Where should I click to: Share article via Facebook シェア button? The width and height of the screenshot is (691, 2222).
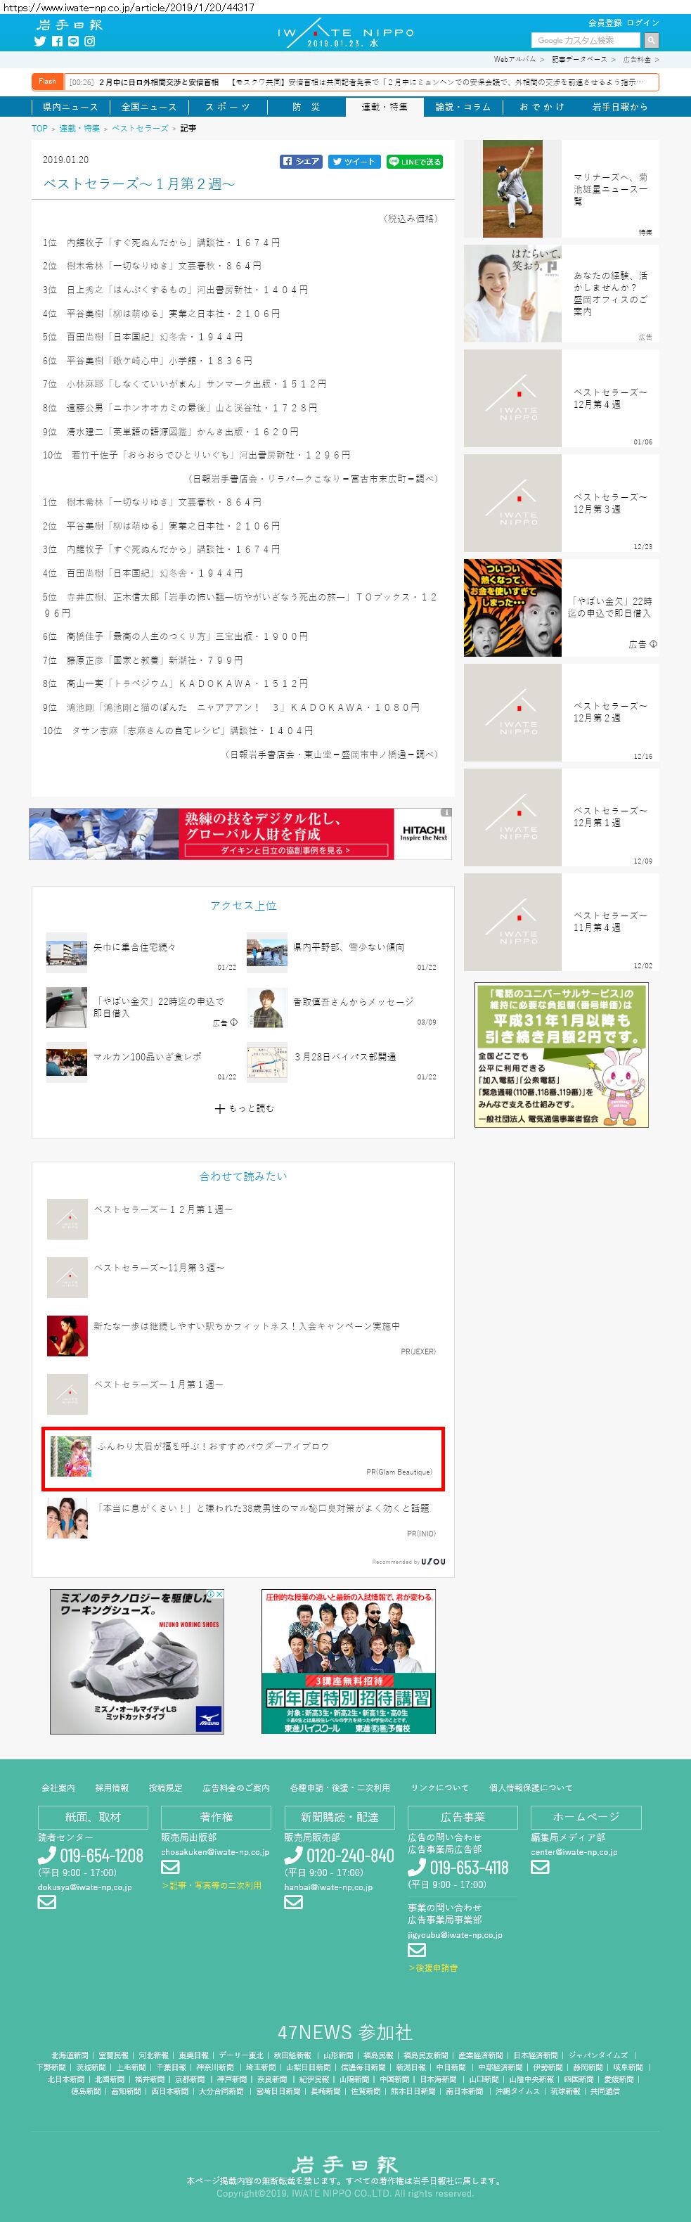(301, 161)
